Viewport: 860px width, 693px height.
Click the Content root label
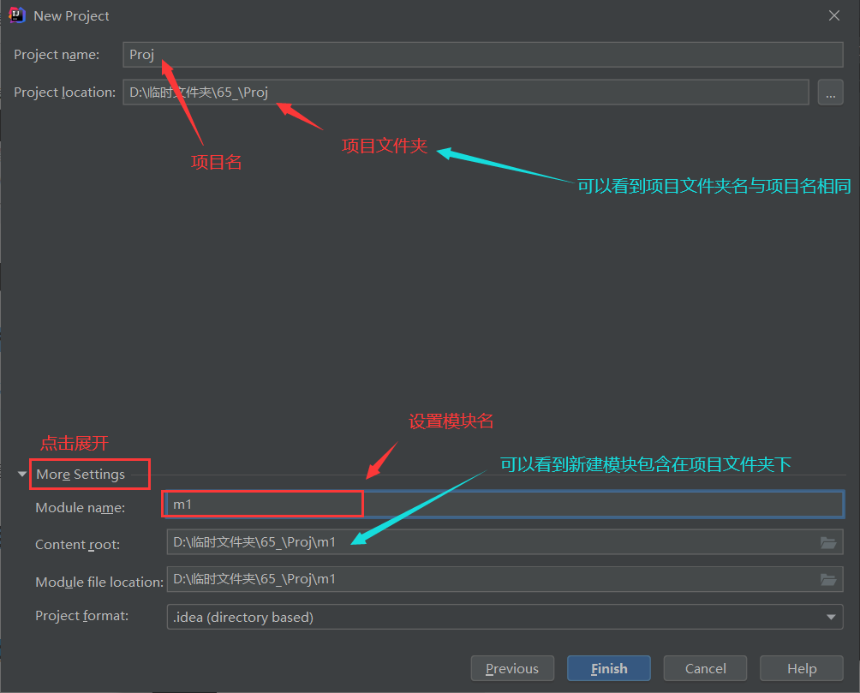[77, 544]
